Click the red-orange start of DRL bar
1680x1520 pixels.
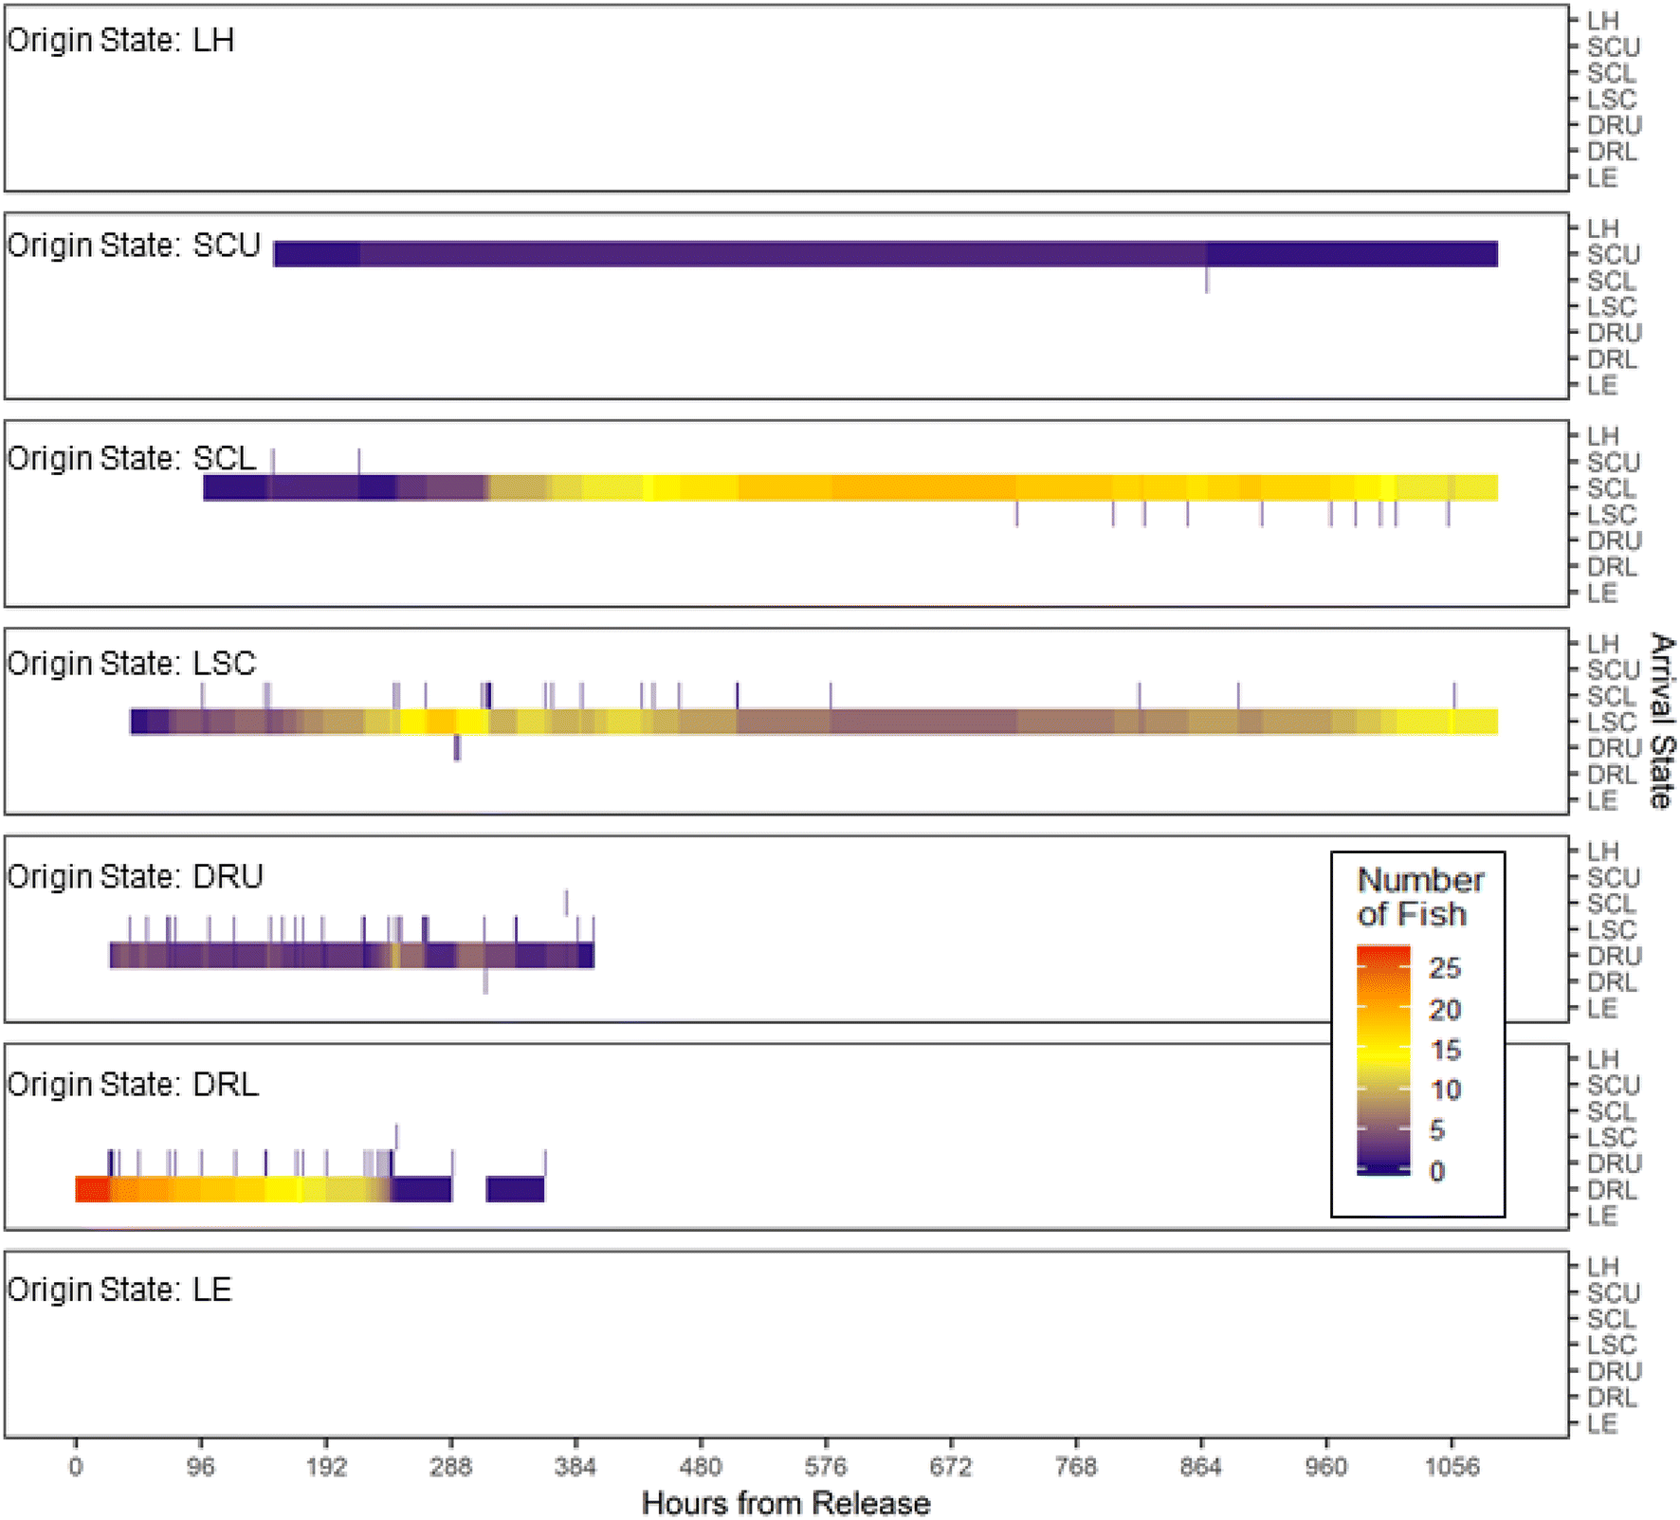point(93,1189)
